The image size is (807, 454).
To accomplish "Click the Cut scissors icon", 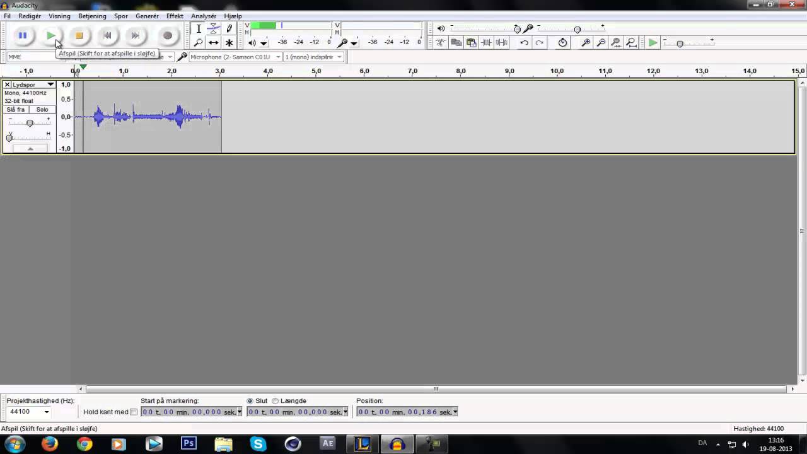I will coord(441,43).
